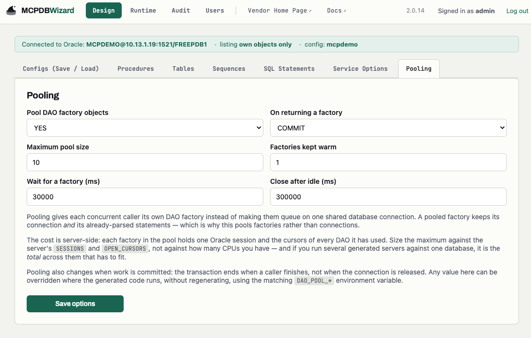The height and width of the screenshot is (338, 531).
Task: Switch to the Runtime section
Action: (143, 11)
